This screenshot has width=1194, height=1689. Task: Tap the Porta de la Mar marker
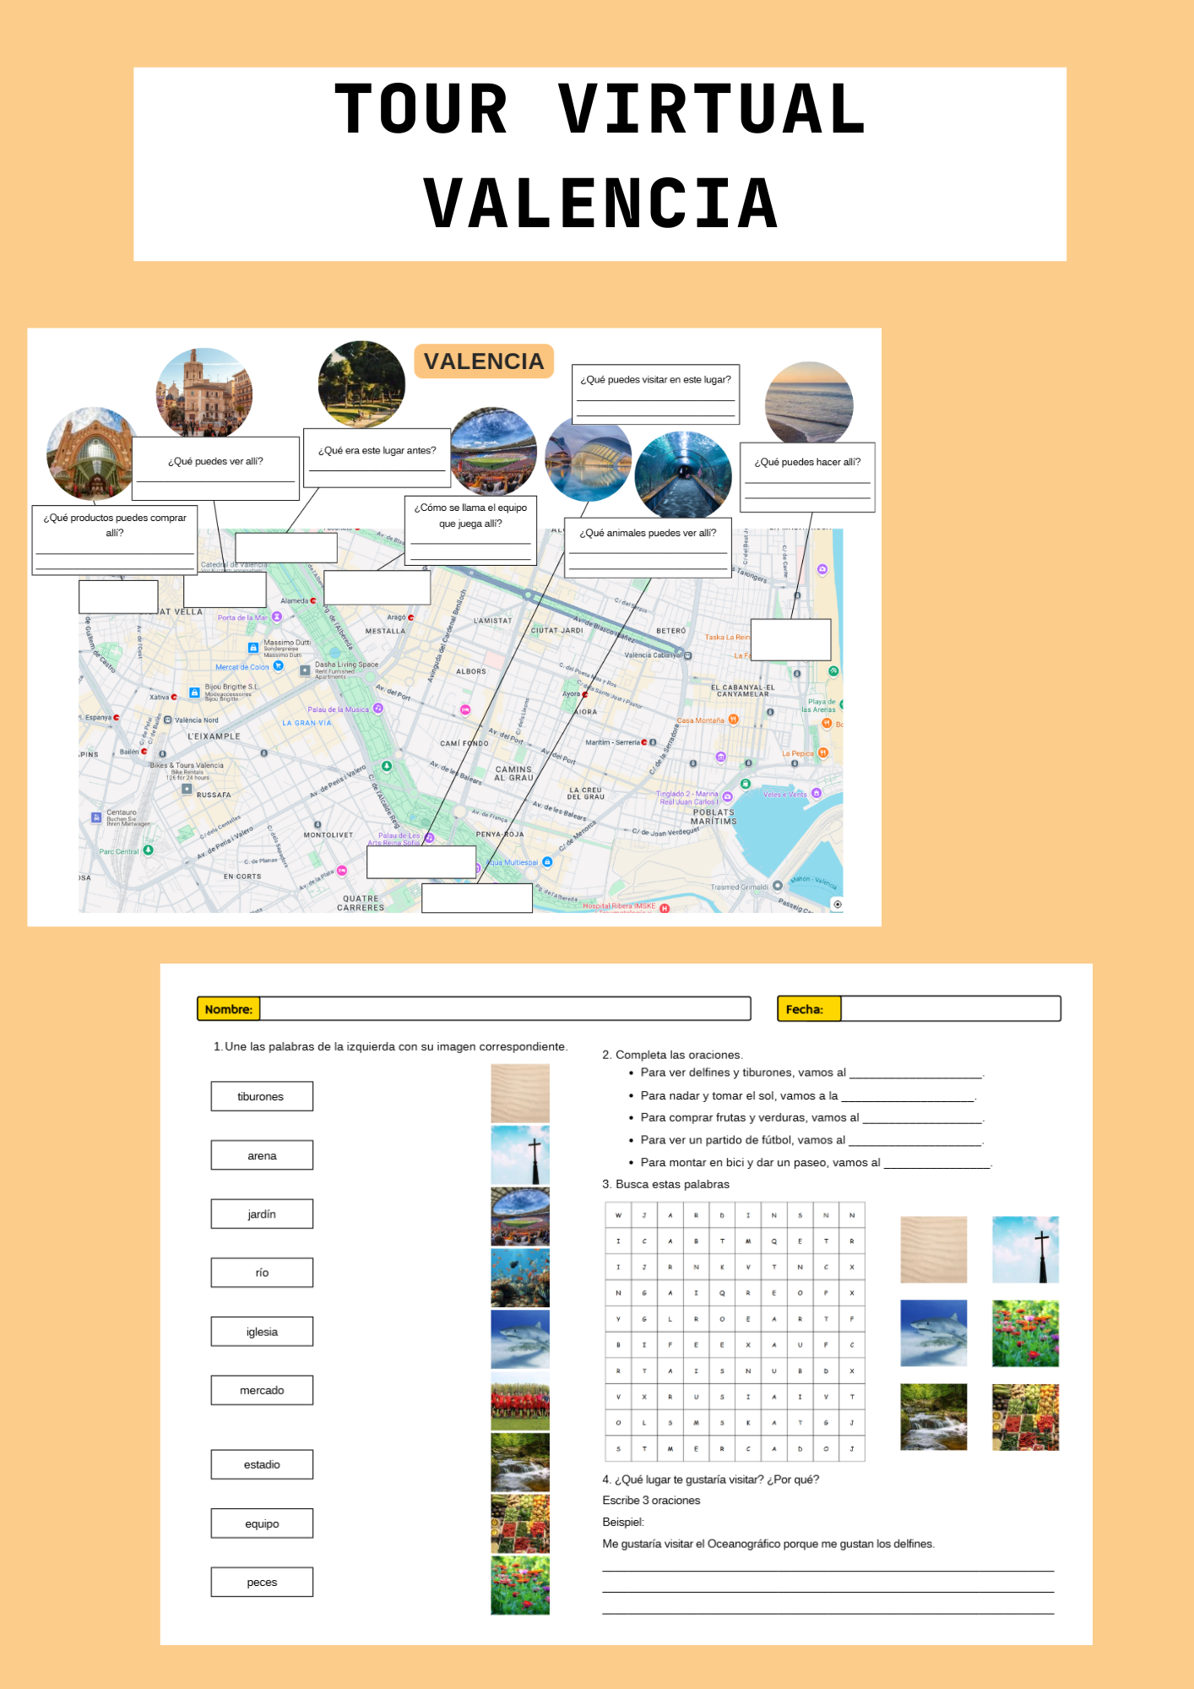(276, 617)
